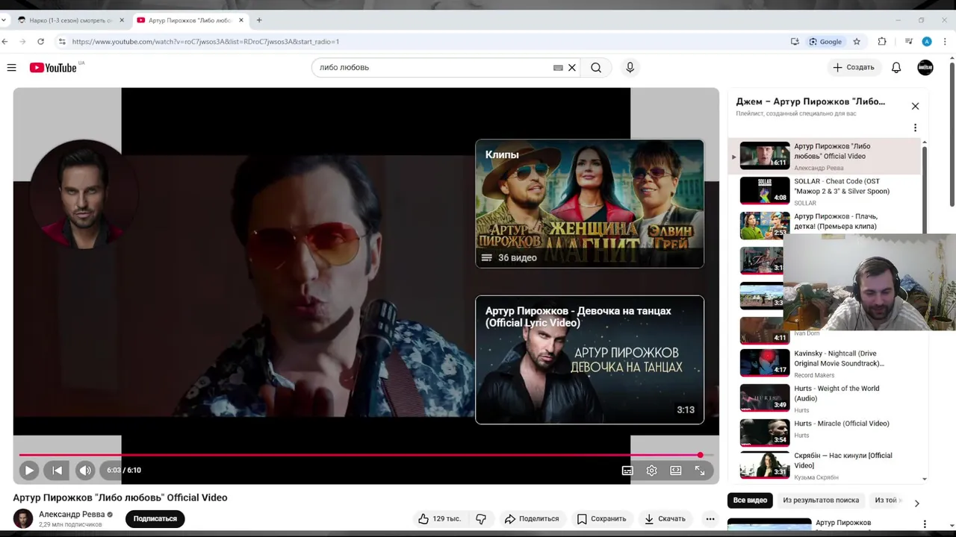
Task: Play the video
Action: tap(28, 471)
